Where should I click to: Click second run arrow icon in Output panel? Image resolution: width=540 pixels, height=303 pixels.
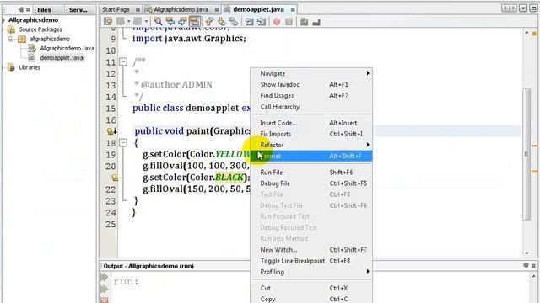click(x=105, y=289)
